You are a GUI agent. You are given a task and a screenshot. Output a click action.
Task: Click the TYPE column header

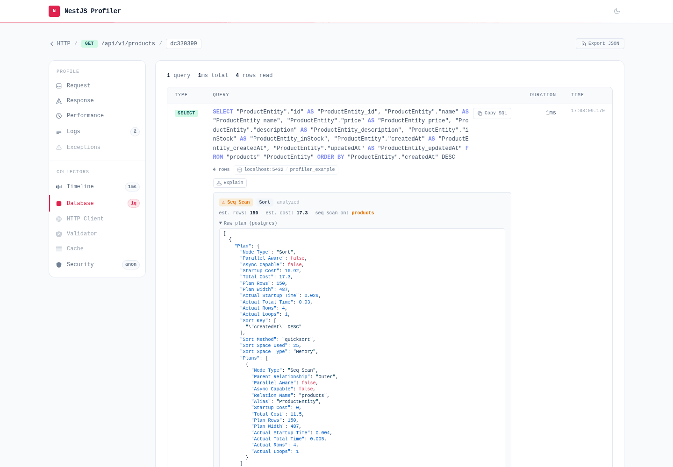[x=181, y=95]
